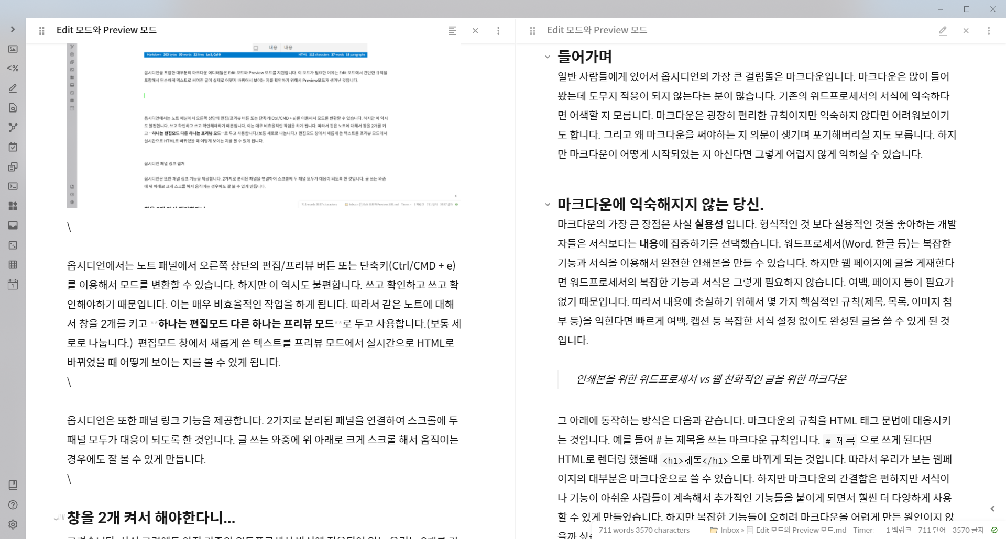Viewport: 1006px width, 539px height.
Task: Click the dice random note icon
Action: pos(13,245)
